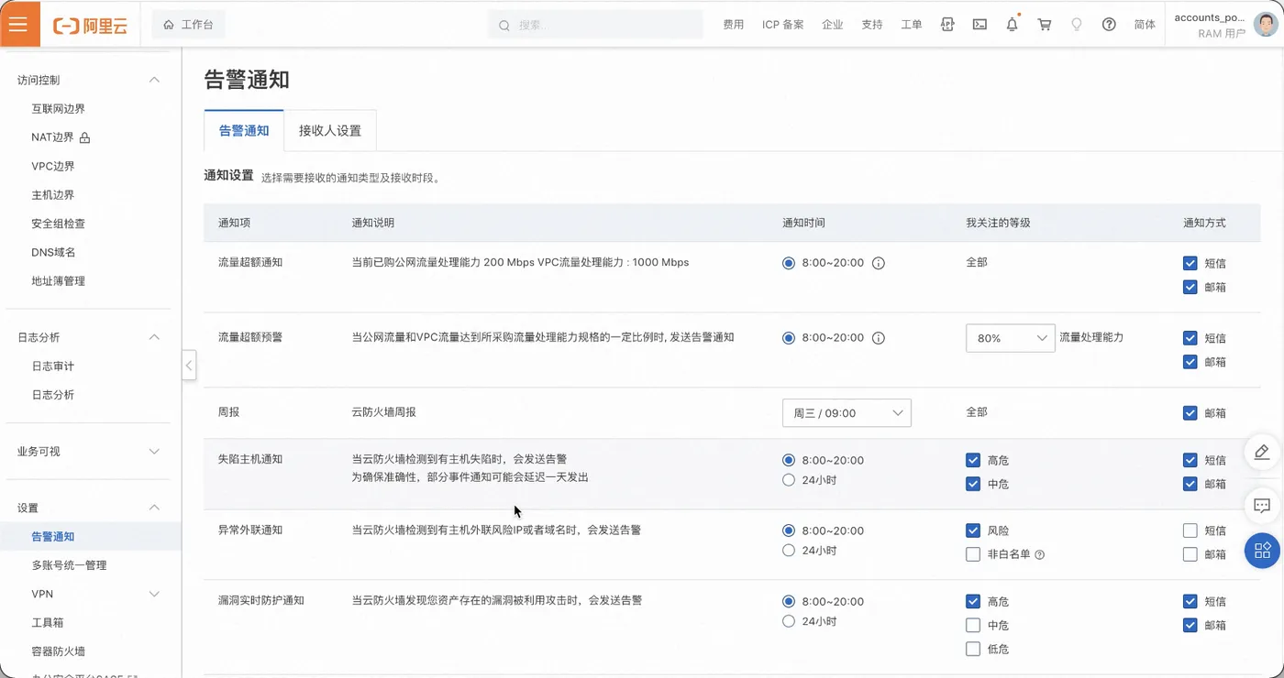The width and height of the screenshot is (1284, 678).
Task: Open the notification bell
Action: click(1012, 25)
